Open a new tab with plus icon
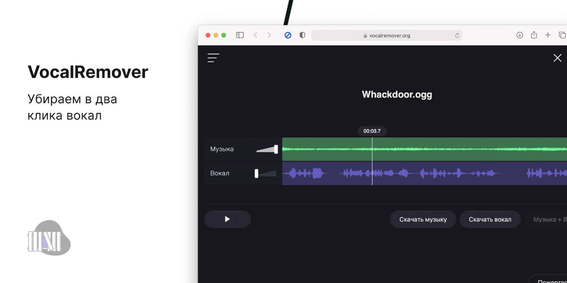The image size is (567, 283). point(548,35)
